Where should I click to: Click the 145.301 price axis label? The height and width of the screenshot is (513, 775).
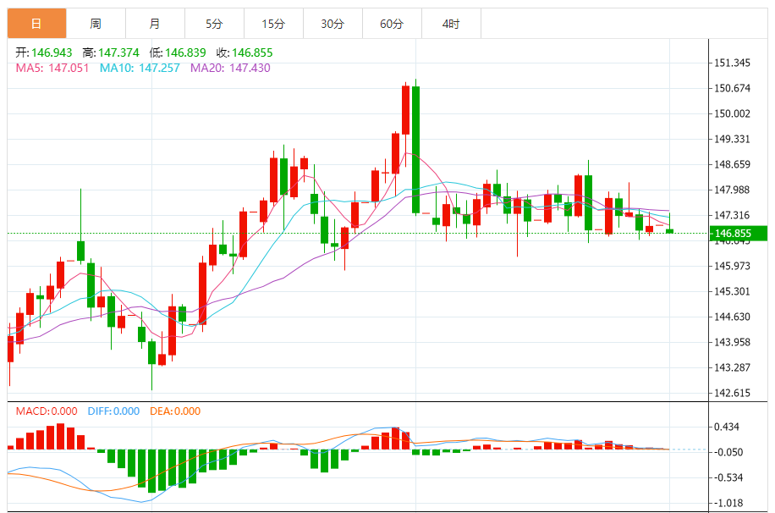pos(732,291)
